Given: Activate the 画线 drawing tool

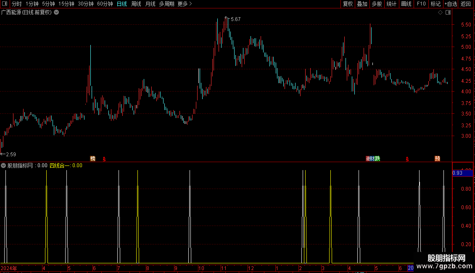Looking at the screenshot, I should 406,4.
